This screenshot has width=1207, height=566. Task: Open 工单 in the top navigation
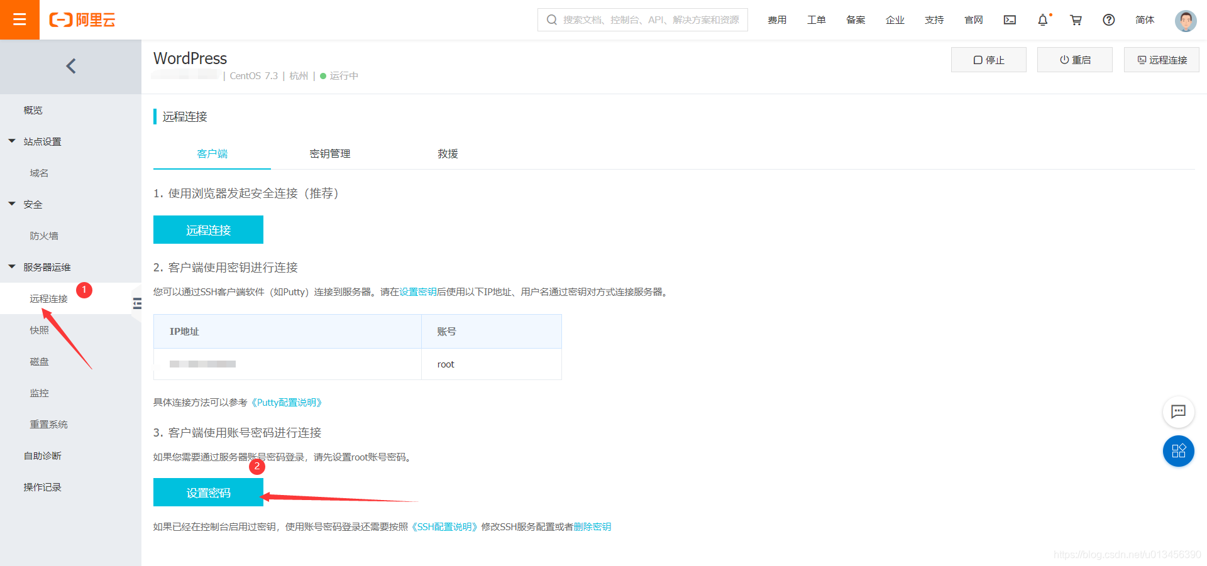pyautogui.click(x=817, y=20)
